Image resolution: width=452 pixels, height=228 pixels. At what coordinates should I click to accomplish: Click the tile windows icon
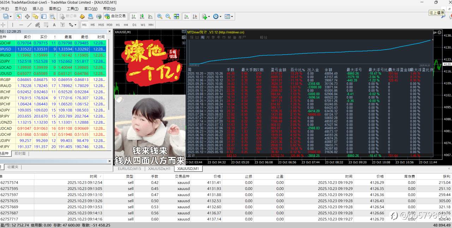coord(176,16)
